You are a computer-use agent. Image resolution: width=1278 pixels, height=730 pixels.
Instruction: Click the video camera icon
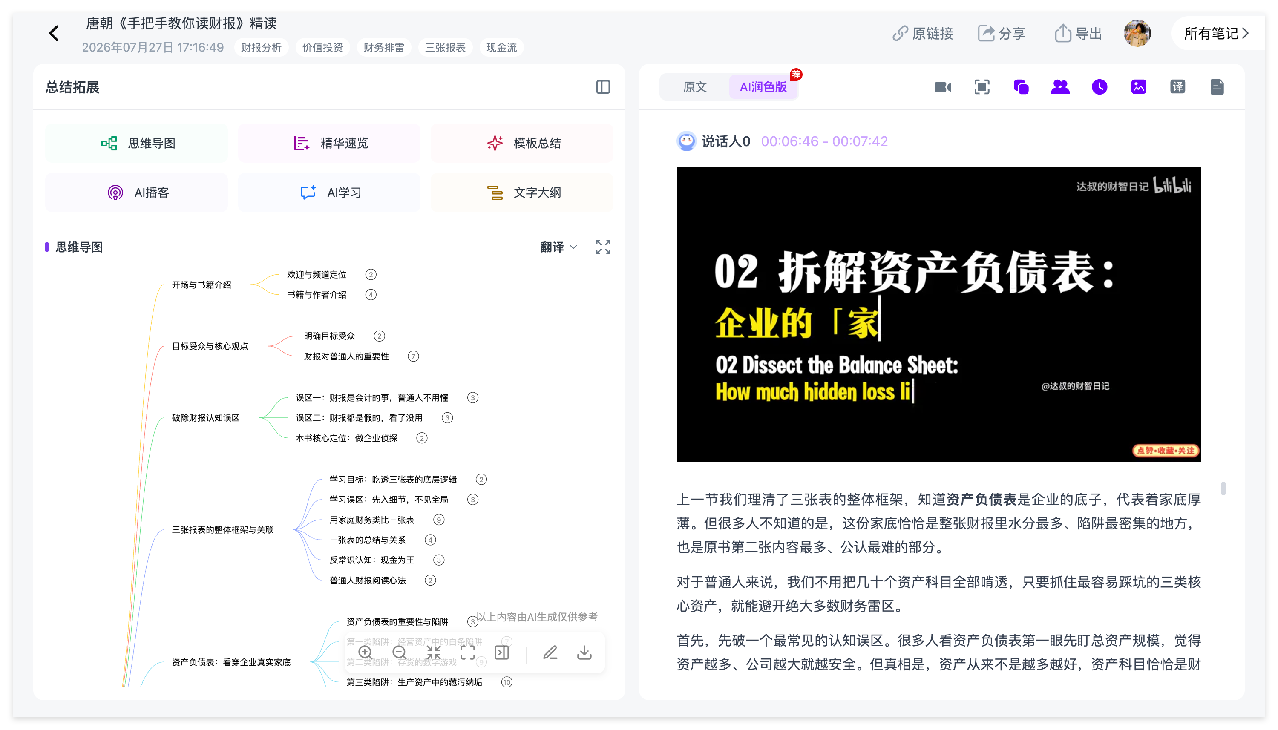[943, 87]
